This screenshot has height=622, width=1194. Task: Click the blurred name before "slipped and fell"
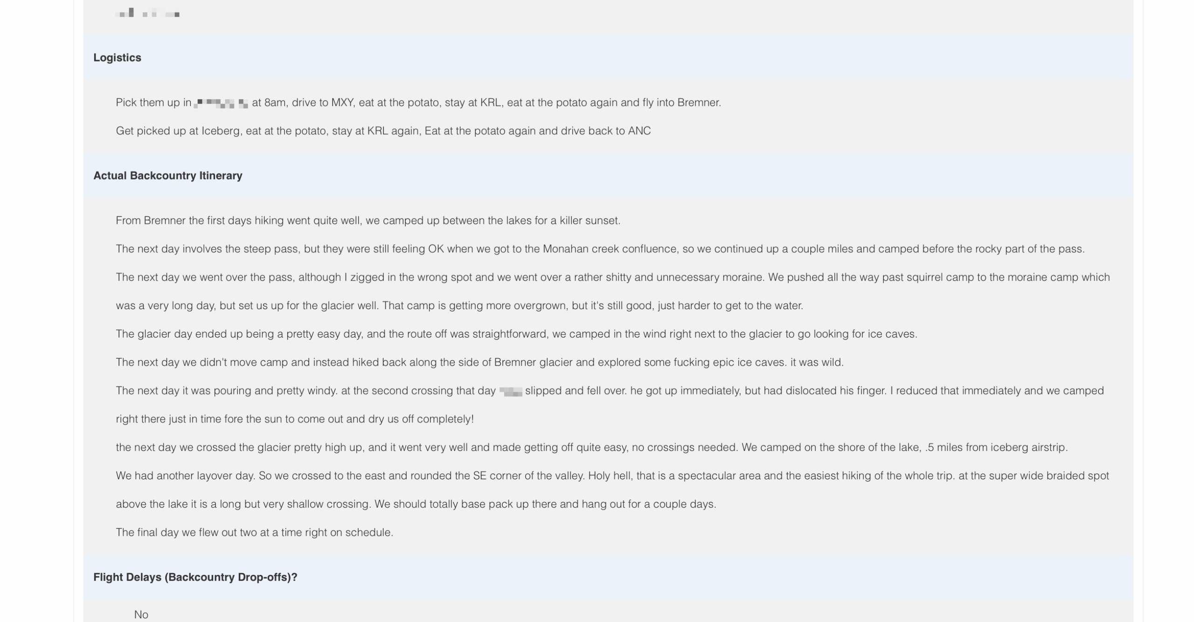pyautogui.click(x=510, y=391)
